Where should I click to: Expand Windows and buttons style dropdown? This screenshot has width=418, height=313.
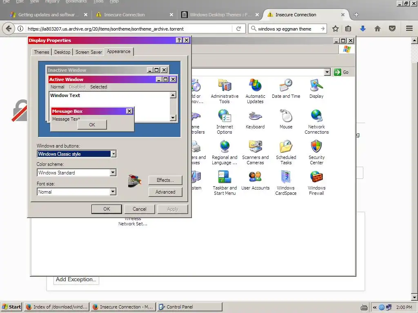113,154
